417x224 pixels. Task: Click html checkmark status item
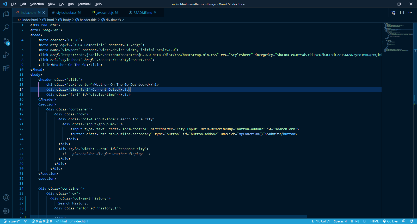pyautogui.click(x=62, y=221)
